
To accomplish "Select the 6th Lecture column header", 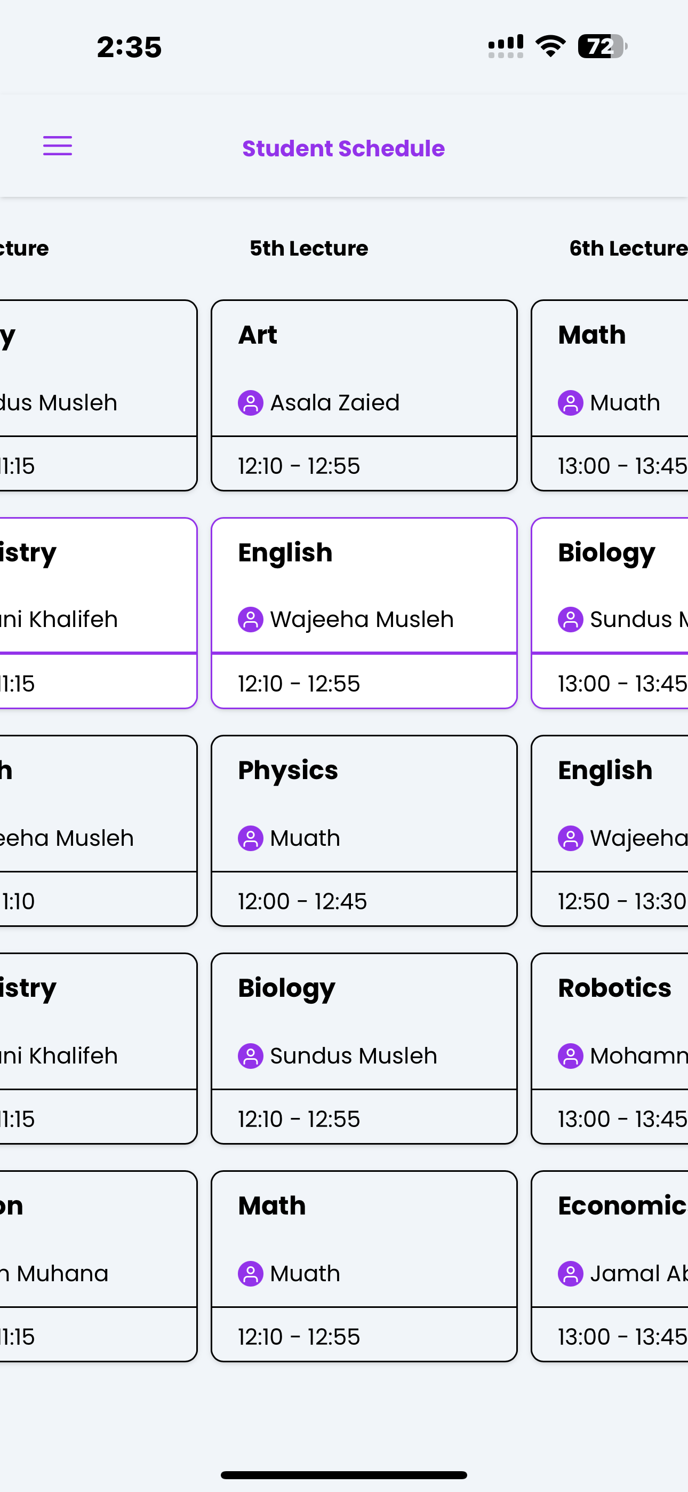I will [x=628, y=248].
